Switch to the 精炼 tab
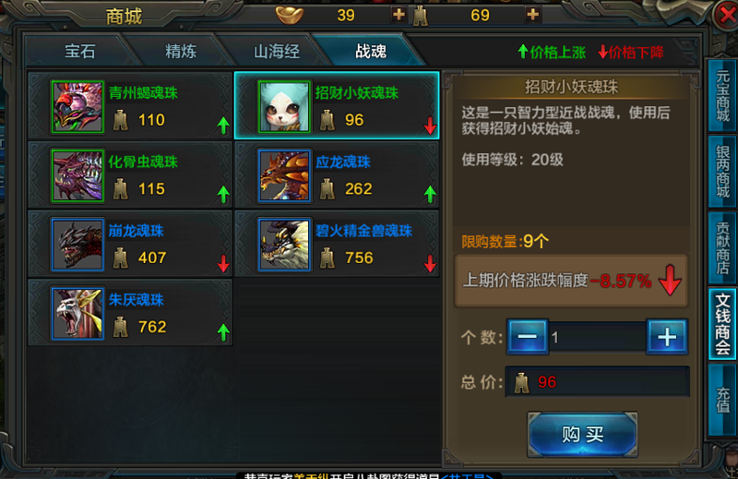The height and width of the screenshot is (479, 738). [x=181, y=51]
